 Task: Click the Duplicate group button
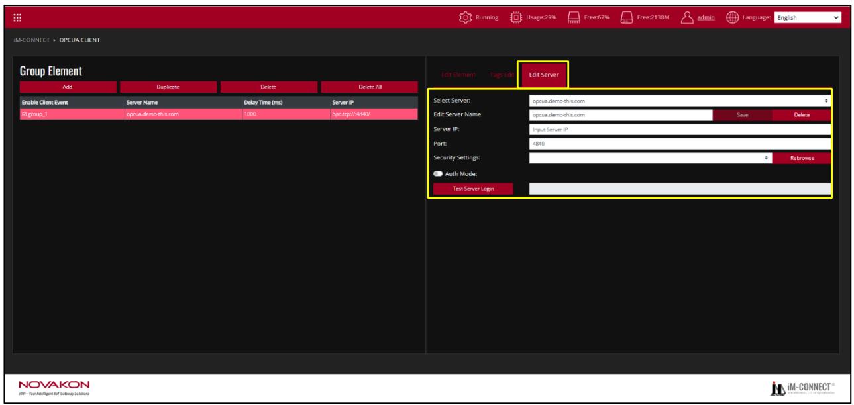[x=168, y=87]
